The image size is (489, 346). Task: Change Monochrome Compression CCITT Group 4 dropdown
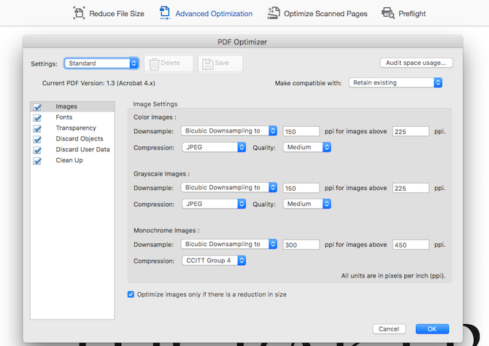coord(213,260)
